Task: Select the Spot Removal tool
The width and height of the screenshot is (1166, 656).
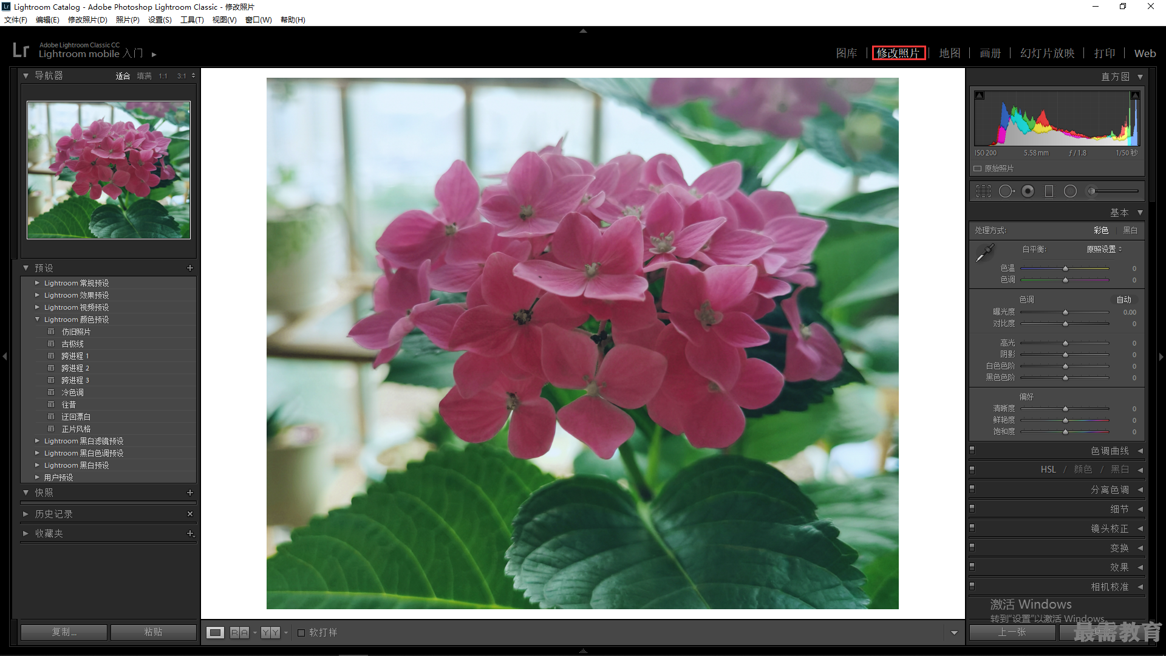Action: click(x=1006, y=191)
